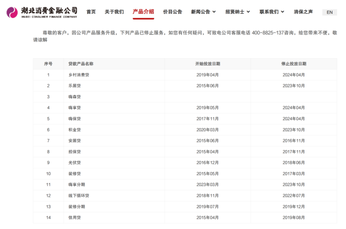The image size is (346, 229).
Task: Click 嗨保贷 start date 2017年11月
Action: click(207, 119)
